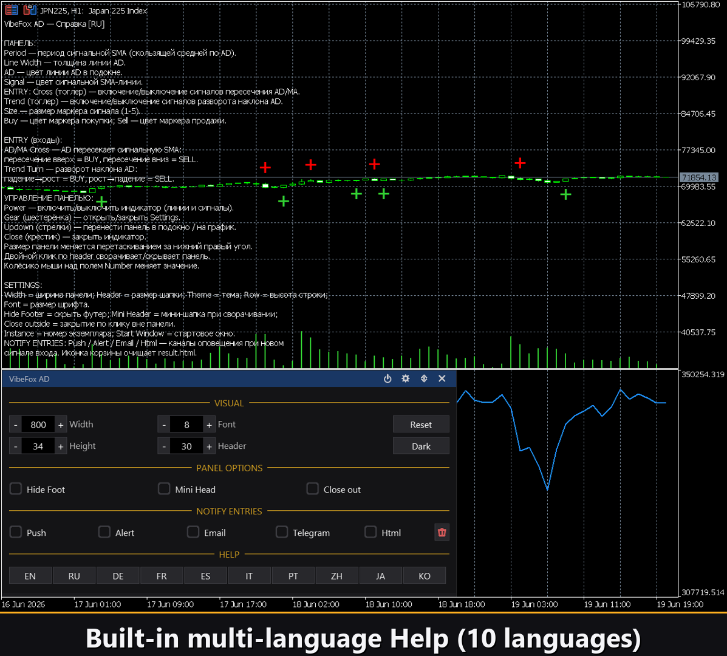Show help in German with DE
This screenshot has height=656, width=727.
[118, 575]
